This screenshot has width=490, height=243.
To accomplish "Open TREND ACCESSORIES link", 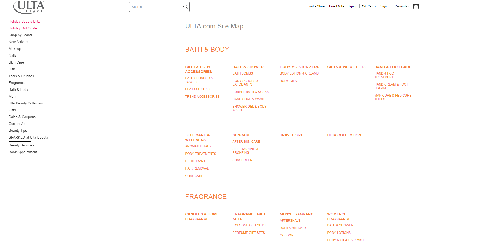I will pos(202,97).
